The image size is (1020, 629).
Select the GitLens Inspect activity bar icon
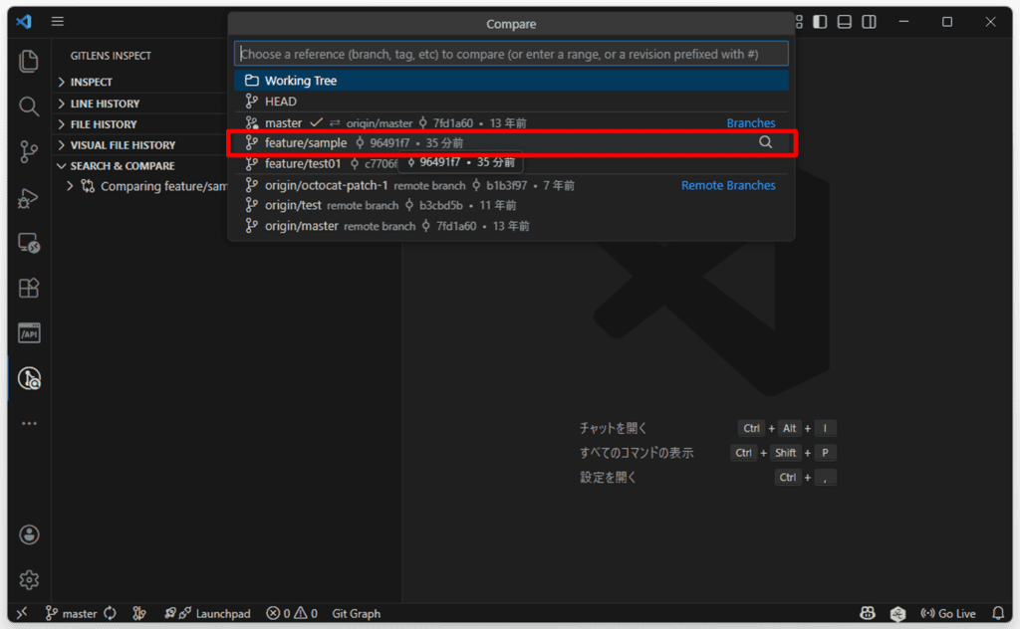pyautogui.click(x=28, y=378)
